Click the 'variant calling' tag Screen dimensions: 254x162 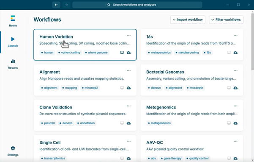tap(69, 53)
